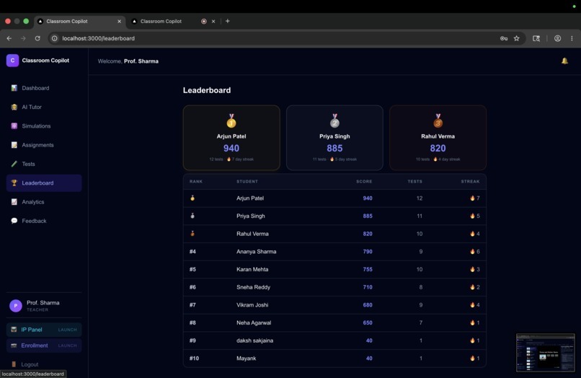
Task: Go back in browser history
Action: [x=9, y=38]
